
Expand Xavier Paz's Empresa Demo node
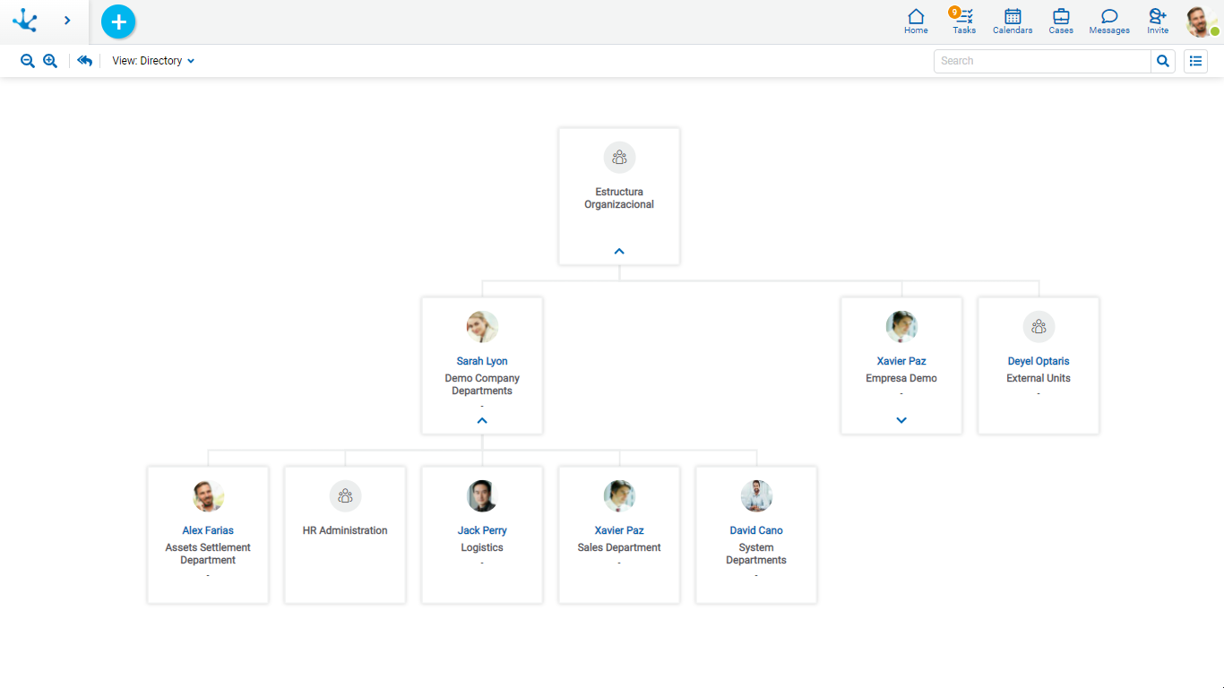[901, 419]
